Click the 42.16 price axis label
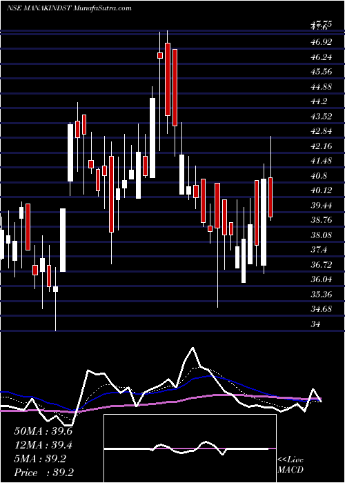This screenshot has width=345, height=483. 322,146
